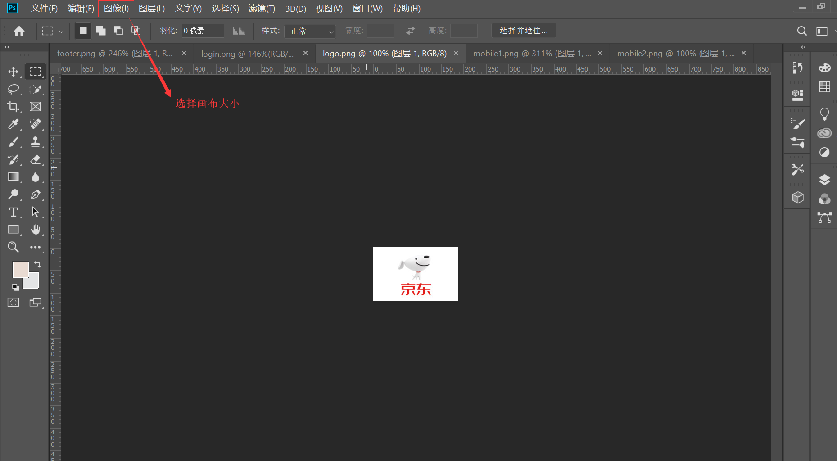Select the Crop tool
Screen dimensions: 837x461
pos(14,107)
